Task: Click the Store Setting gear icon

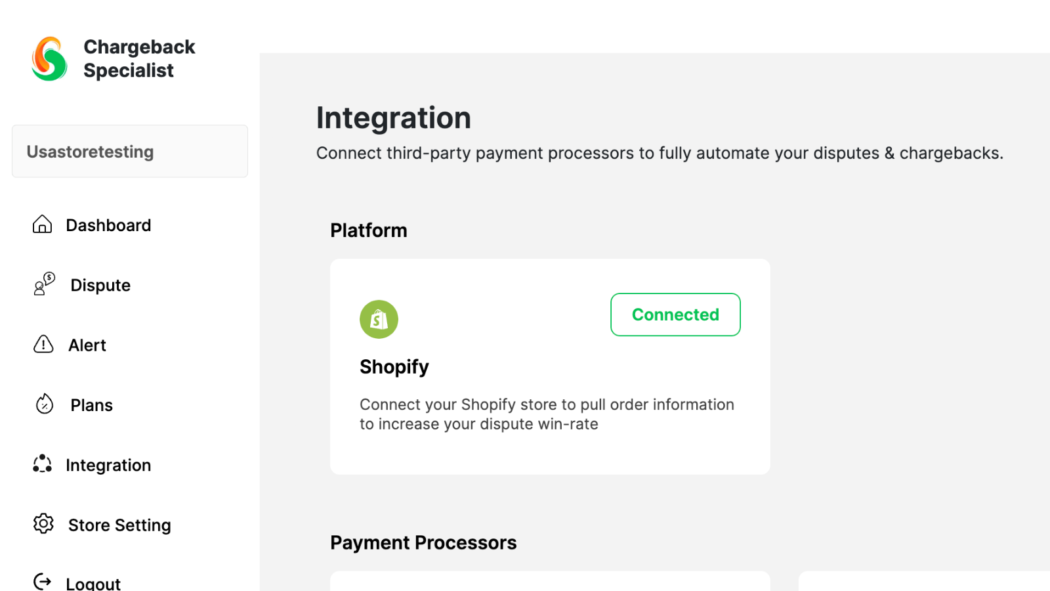Action: coord(43,523)
